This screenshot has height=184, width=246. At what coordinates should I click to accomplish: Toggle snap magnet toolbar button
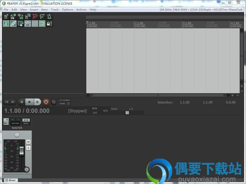42,24
